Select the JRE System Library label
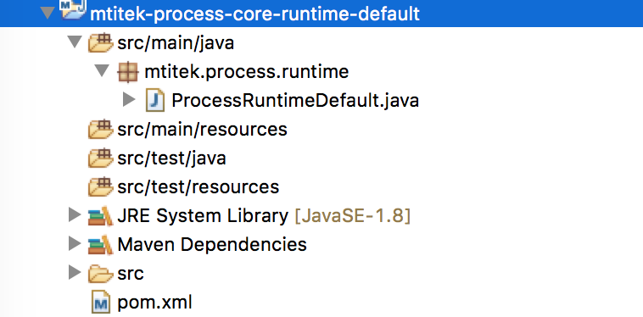This screenshot has height=317, width=643. coord(203,216)
